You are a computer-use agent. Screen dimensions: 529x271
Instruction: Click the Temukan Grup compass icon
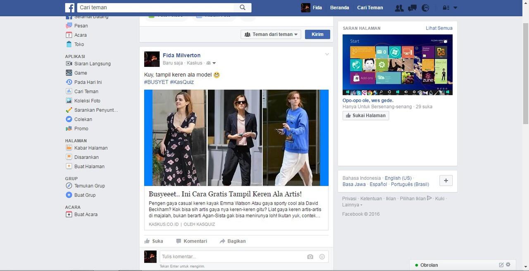tap(69, 186)
